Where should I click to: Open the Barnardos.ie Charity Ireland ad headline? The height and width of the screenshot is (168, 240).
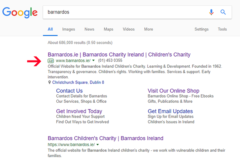(x=119, y=55)
